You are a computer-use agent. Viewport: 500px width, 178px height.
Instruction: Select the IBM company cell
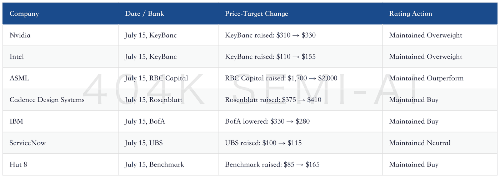pyautogui.click(x=60, y=121)
